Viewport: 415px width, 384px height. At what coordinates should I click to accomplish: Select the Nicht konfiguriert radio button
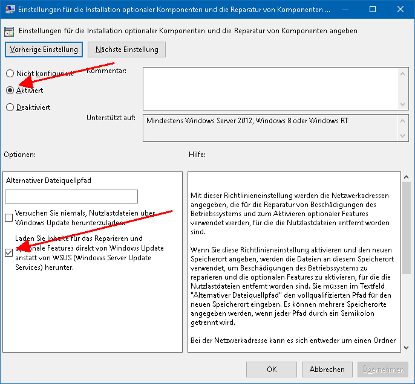click(10, 74)
